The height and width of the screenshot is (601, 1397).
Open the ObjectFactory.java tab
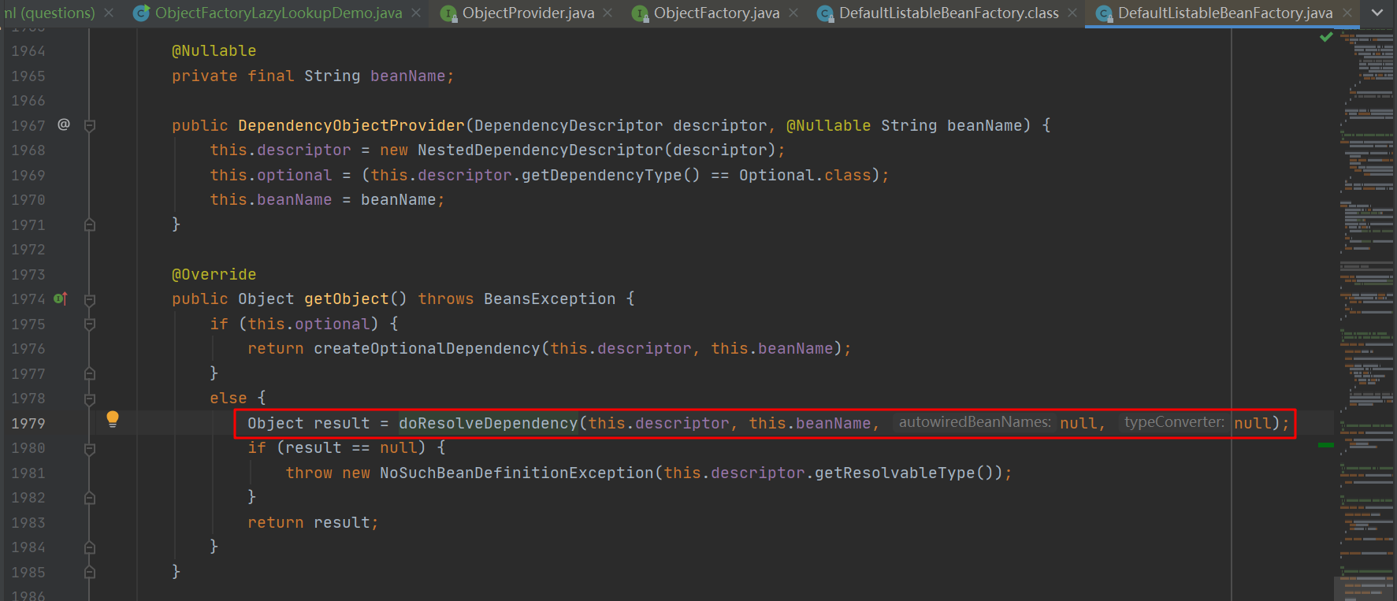[x=716, y=13]
